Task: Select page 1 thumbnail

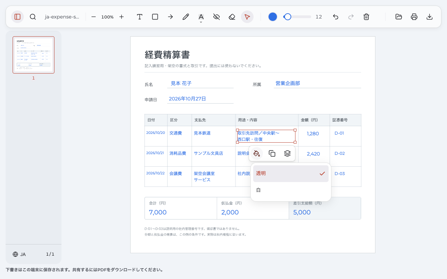Action: click(34, 55)
